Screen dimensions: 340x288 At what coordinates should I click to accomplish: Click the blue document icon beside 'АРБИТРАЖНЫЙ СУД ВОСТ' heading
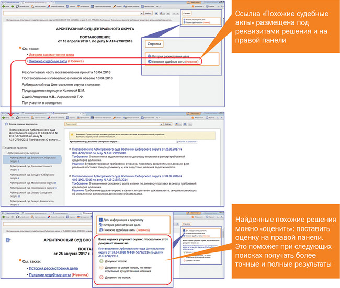[8, 240]
